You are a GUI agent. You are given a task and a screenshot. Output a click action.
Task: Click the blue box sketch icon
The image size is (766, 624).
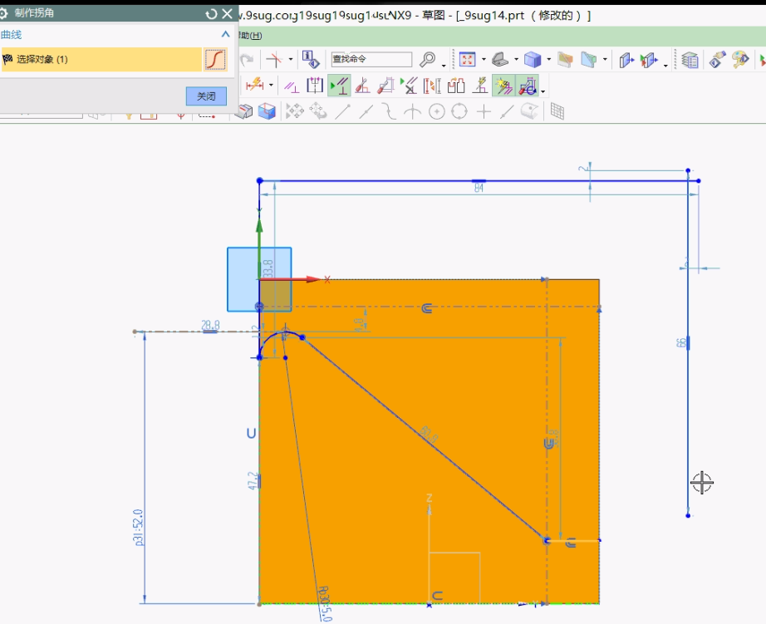tap(267, 111)
